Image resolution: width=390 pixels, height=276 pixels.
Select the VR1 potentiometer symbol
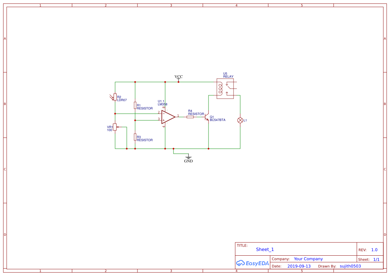coord(115,127)
